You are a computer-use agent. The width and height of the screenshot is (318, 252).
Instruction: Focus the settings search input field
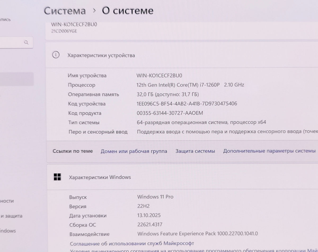(x=12, y=42)
